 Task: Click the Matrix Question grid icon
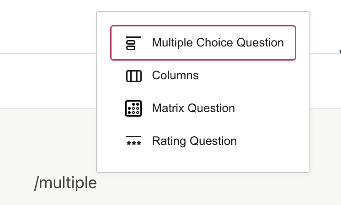point(133,108)
